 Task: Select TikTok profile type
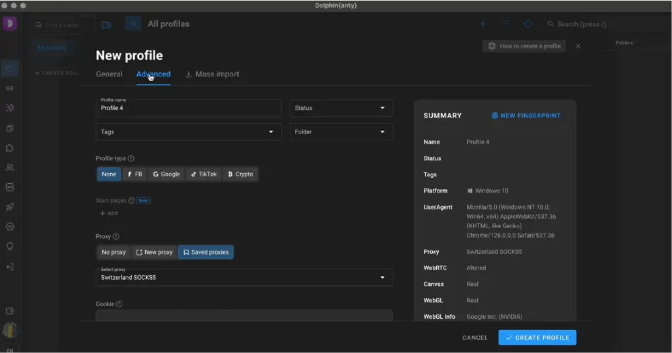coord(204,174)
